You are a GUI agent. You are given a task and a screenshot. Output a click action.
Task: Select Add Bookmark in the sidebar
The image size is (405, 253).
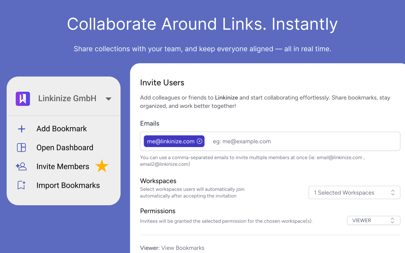click(61, 128)
